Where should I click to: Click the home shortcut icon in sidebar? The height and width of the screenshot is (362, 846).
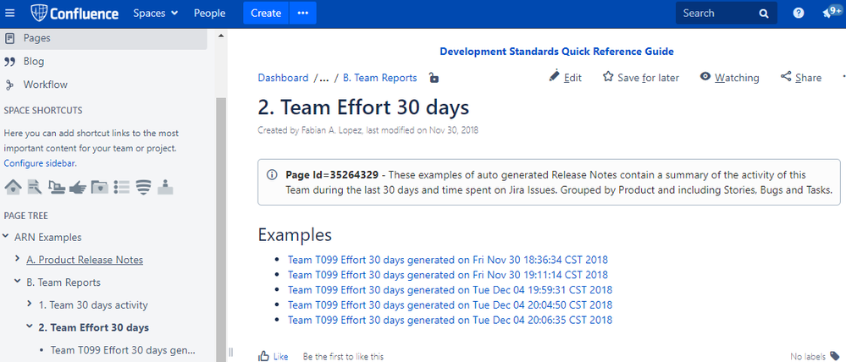[13, 187]
